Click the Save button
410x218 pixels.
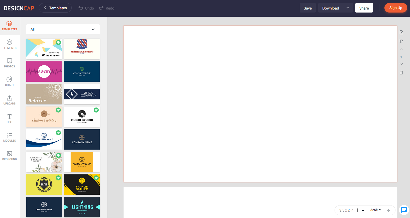point(307,8)
